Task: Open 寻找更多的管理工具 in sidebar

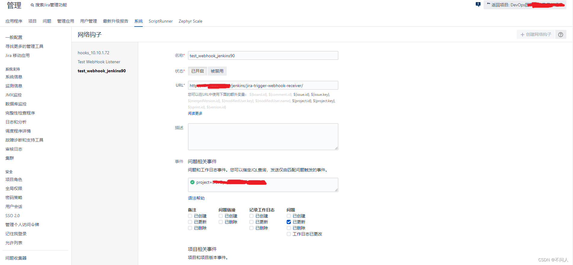Action: pyautogui.click(x=24, y=46)
